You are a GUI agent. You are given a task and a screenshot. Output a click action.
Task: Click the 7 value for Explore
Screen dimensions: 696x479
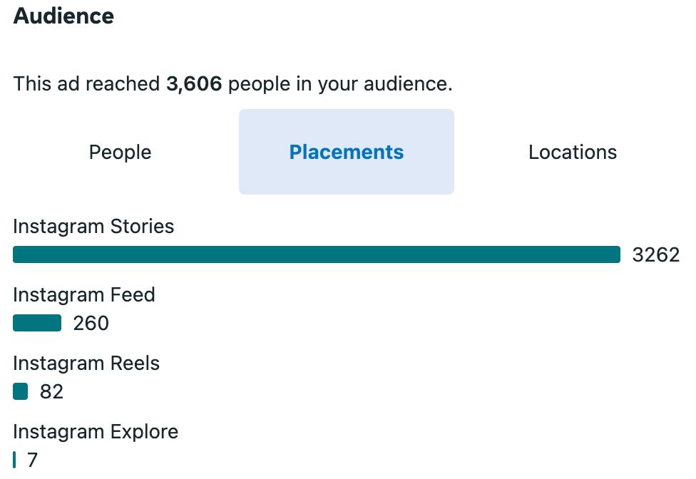click(32, 460)
